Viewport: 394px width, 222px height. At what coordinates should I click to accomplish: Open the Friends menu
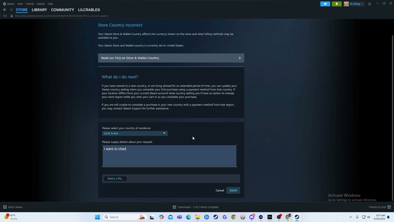pos(30,4)
